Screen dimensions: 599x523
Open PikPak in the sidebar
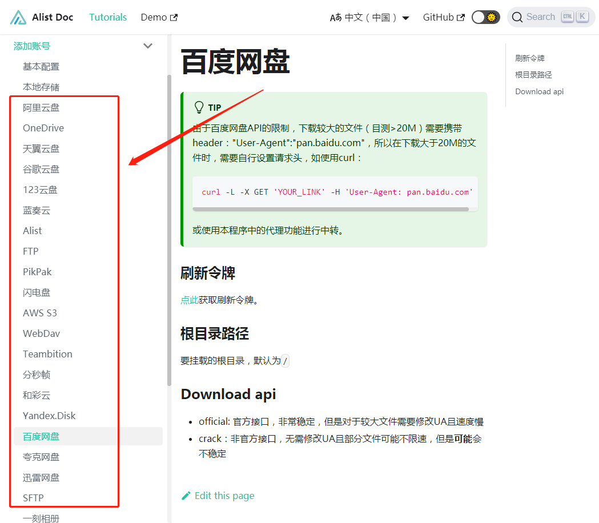(37, 272)
